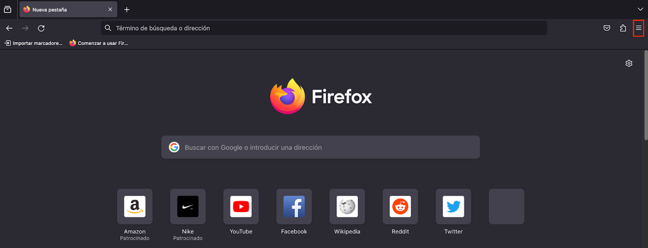This screenshot has width=648, height=248.
Task: Click the Google icon in search box
Action: 174,147
